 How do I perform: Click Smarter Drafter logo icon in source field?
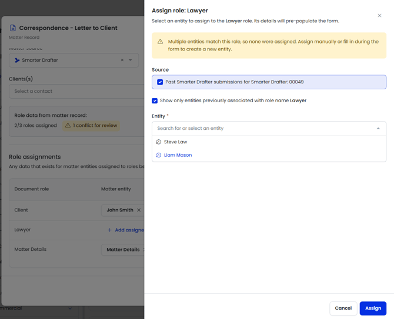point(17,61)
